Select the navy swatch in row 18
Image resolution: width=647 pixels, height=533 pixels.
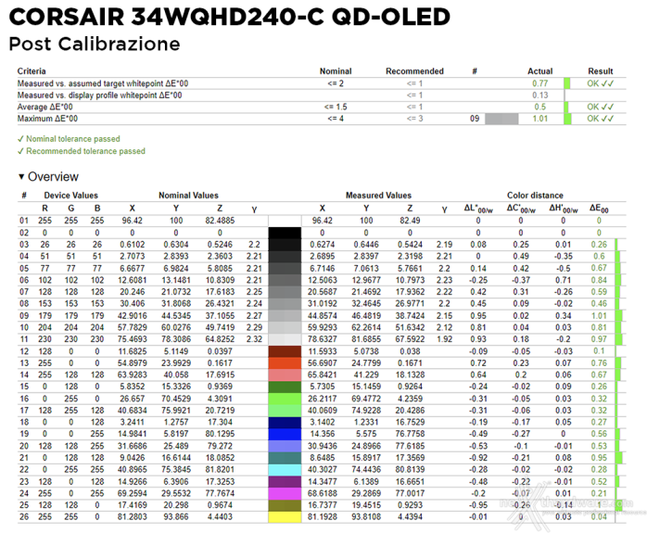pos(285,422)
